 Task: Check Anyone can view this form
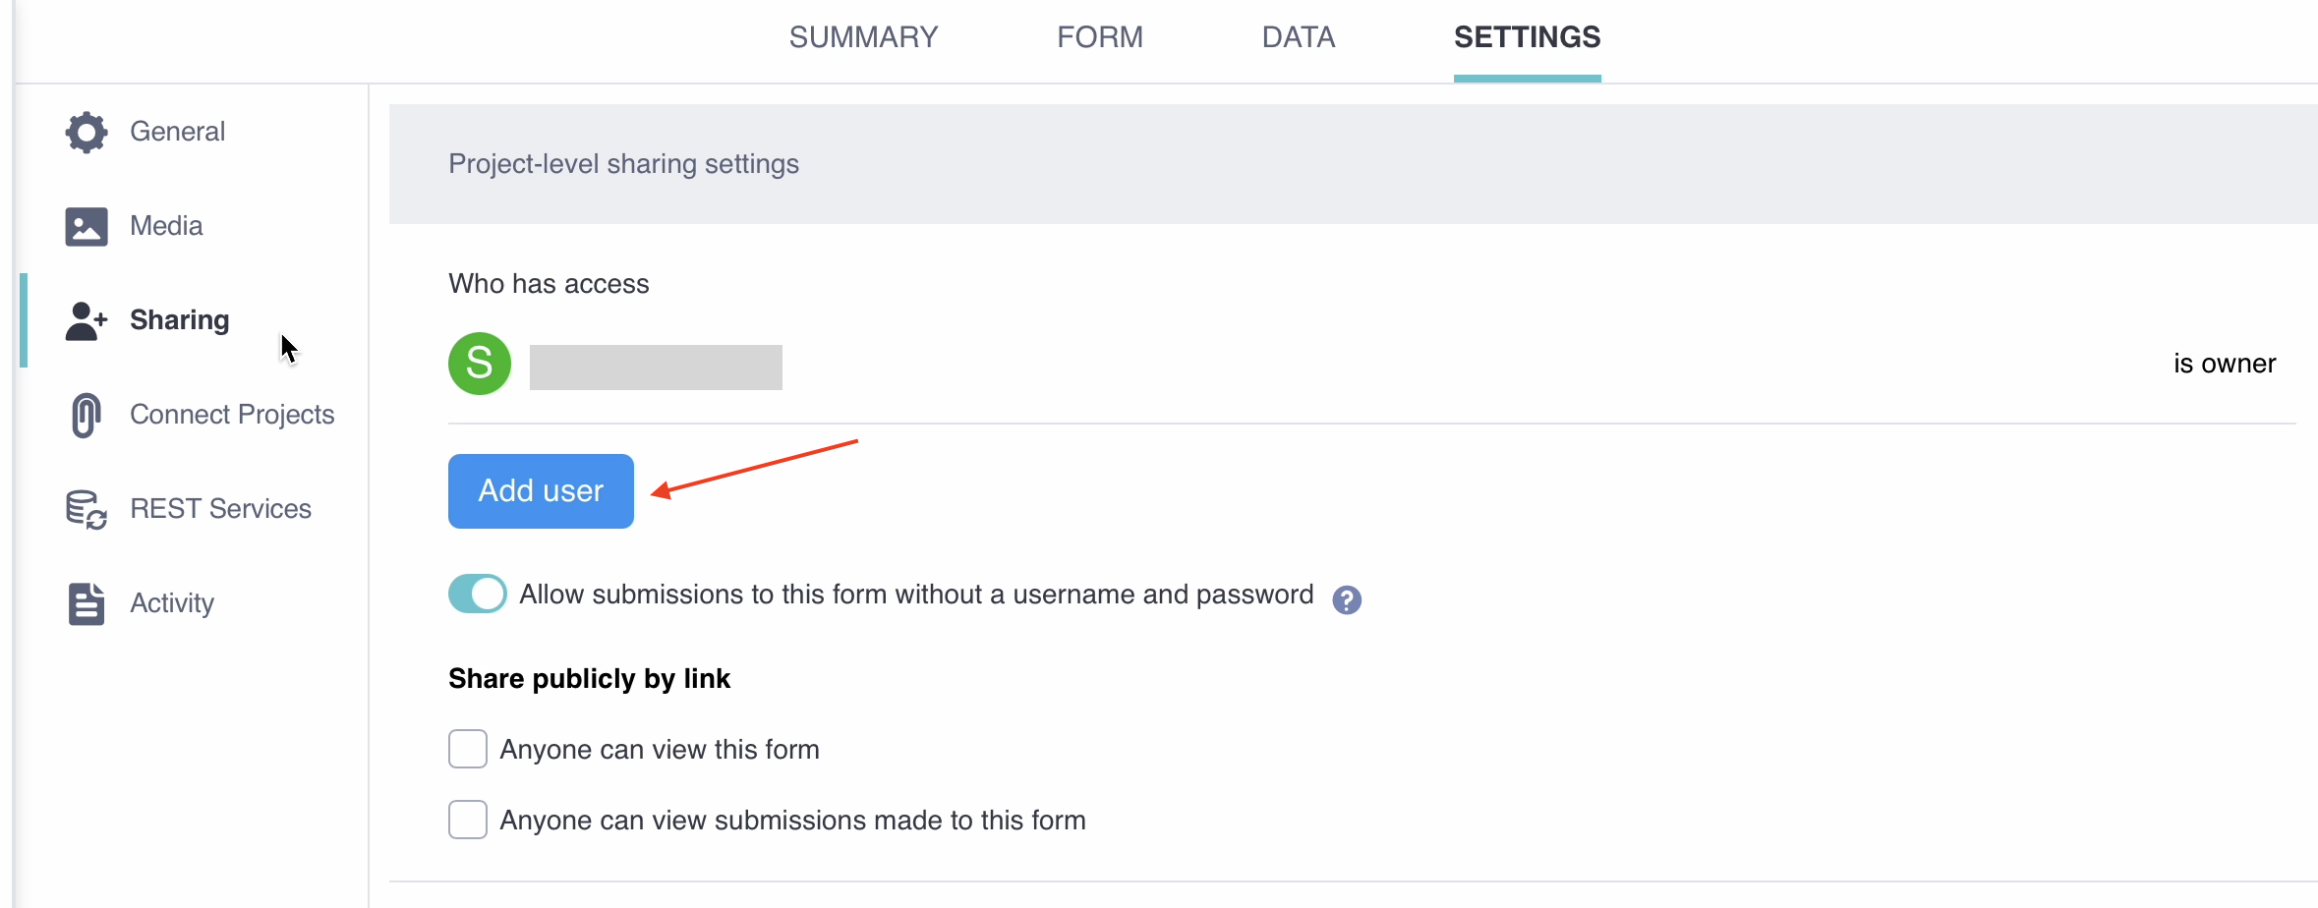(467, 748)
